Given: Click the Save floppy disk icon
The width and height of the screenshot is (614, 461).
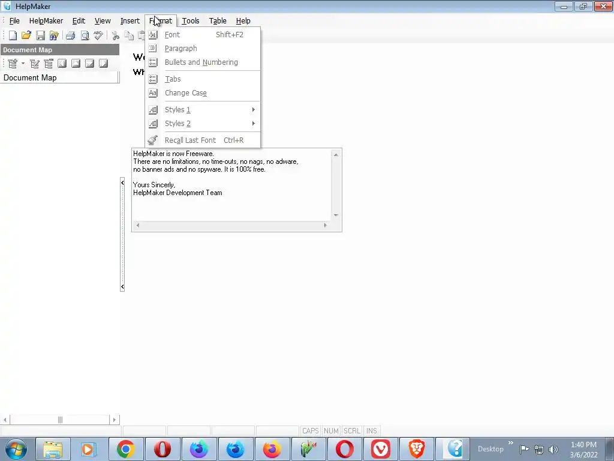Looking at the screenshot, I should (40, 35).
